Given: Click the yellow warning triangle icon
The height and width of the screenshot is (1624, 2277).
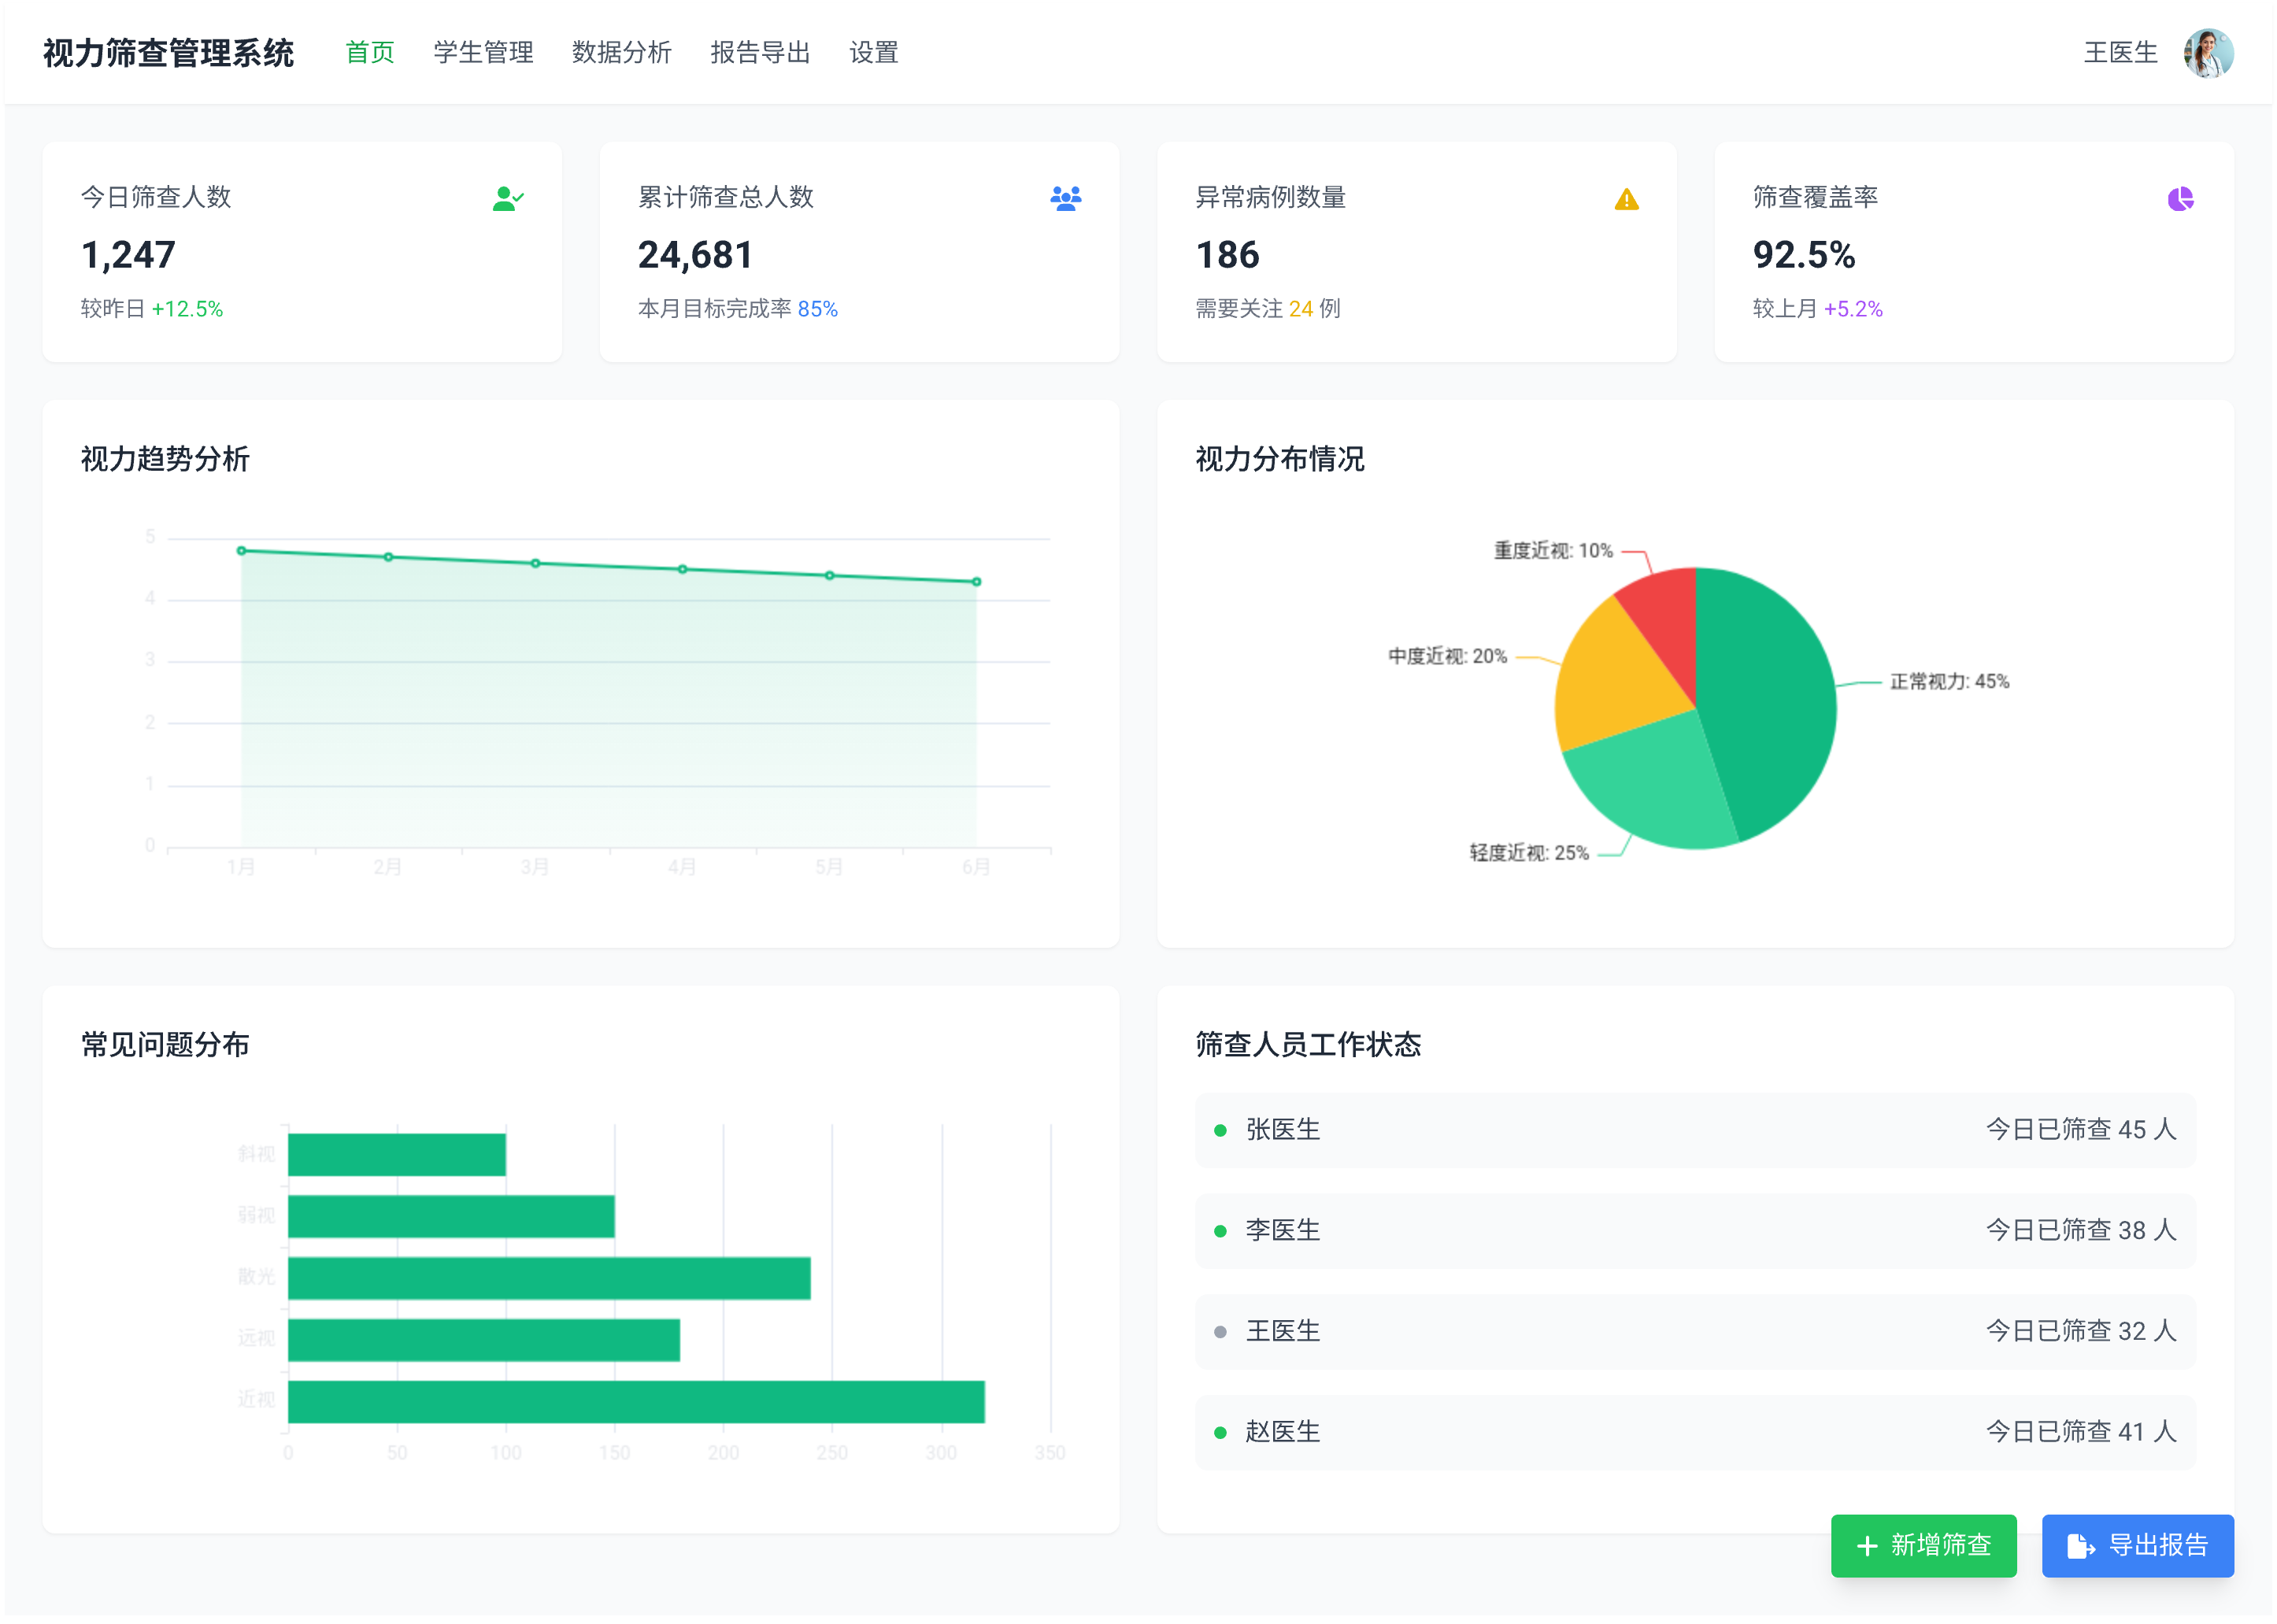Looking at the screenshot, I should point(1626,199).
